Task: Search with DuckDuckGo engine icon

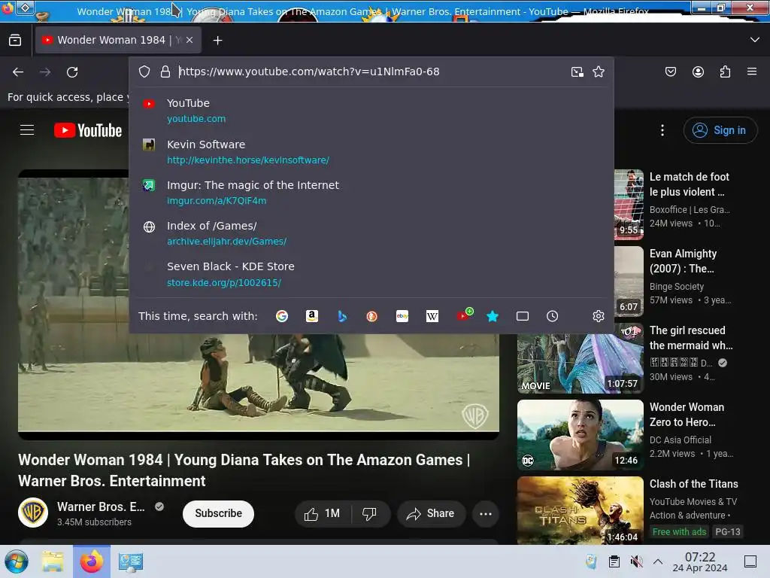Action: [x=371, y=316]
